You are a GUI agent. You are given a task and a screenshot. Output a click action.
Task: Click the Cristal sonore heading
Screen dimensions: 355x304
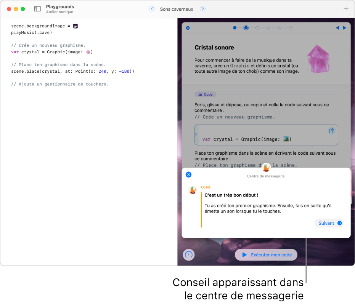click(x=214, y=48)
